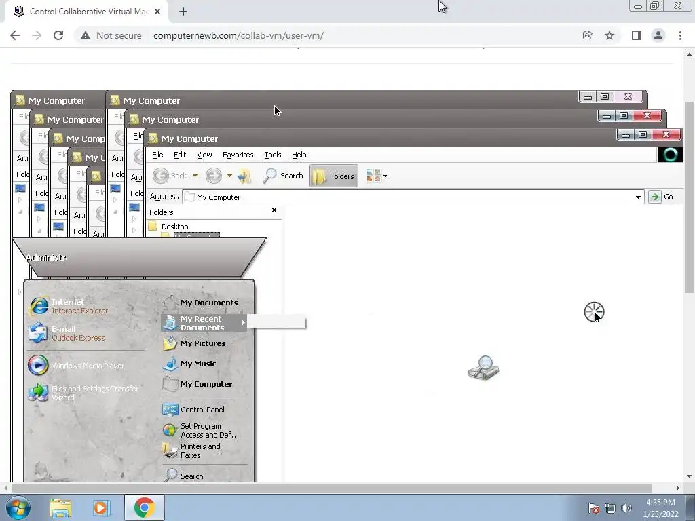Open the Edit menu
695x521 pixels.
(179, 155)
